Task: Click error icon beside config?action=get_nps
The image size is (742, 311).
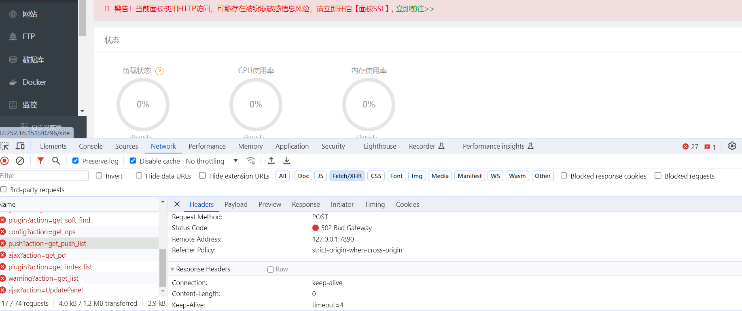Action: point(3,232)
